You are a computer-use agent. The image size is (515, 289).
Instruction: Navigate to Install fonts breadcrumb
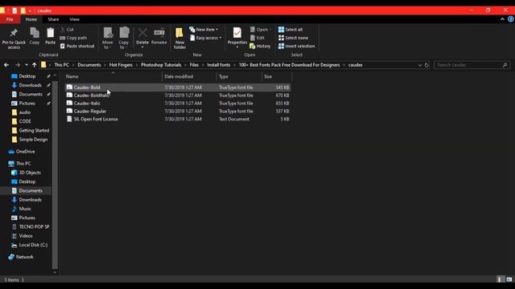pos(218,65)
